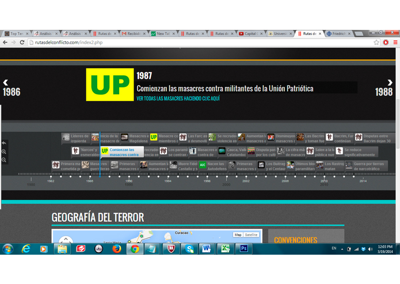Select 'Aumentan masacres' top-row timeline event
The height and width of the screenshot is (284, 400).
252,139
